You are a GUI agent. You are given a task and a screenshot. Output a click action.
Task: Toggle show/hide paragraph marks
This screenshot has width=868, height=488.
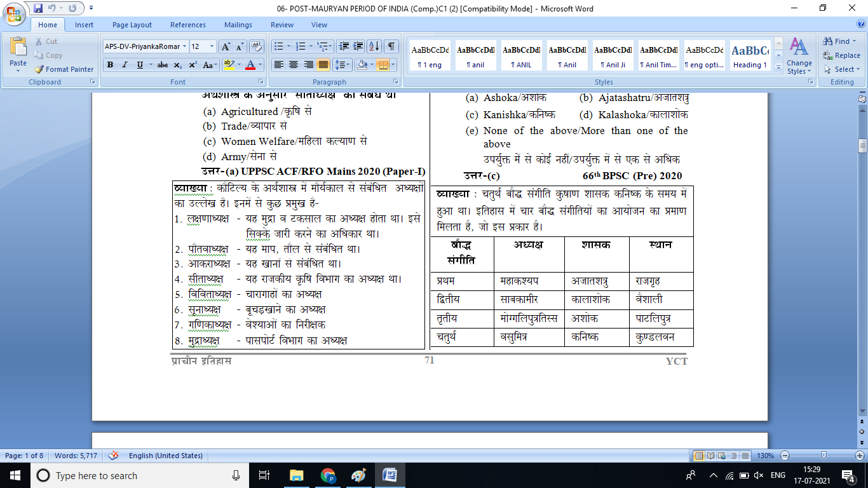391,46
